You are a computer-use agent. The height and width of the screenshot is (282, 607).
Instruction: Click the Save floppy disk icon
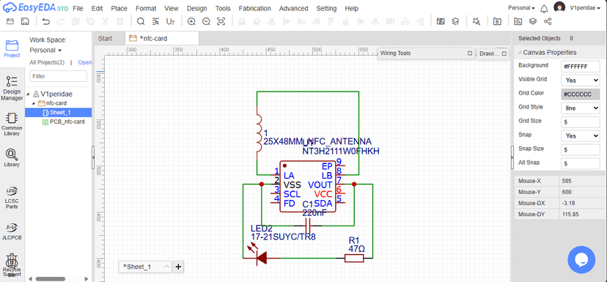point(25,22)
